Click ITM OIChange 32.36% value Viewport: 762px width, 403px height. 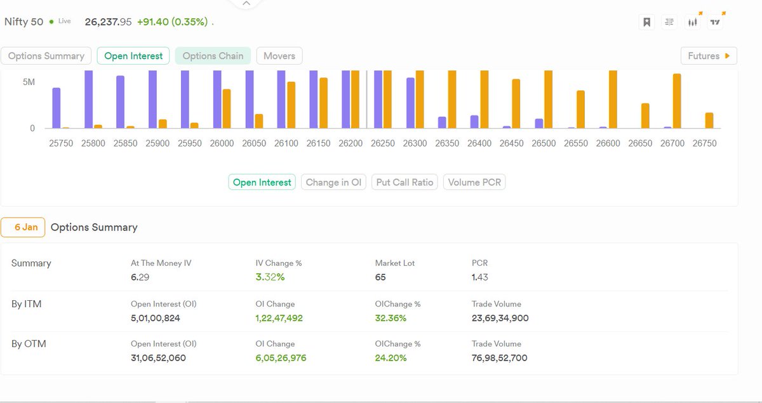tap(391, 318)
